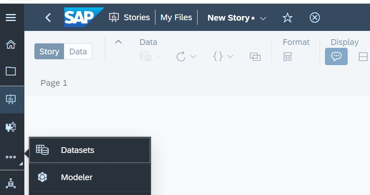This screenshot has height=195, width=370.
Task: Click the three-dots more navigation icon
Action: click(11, 157)
